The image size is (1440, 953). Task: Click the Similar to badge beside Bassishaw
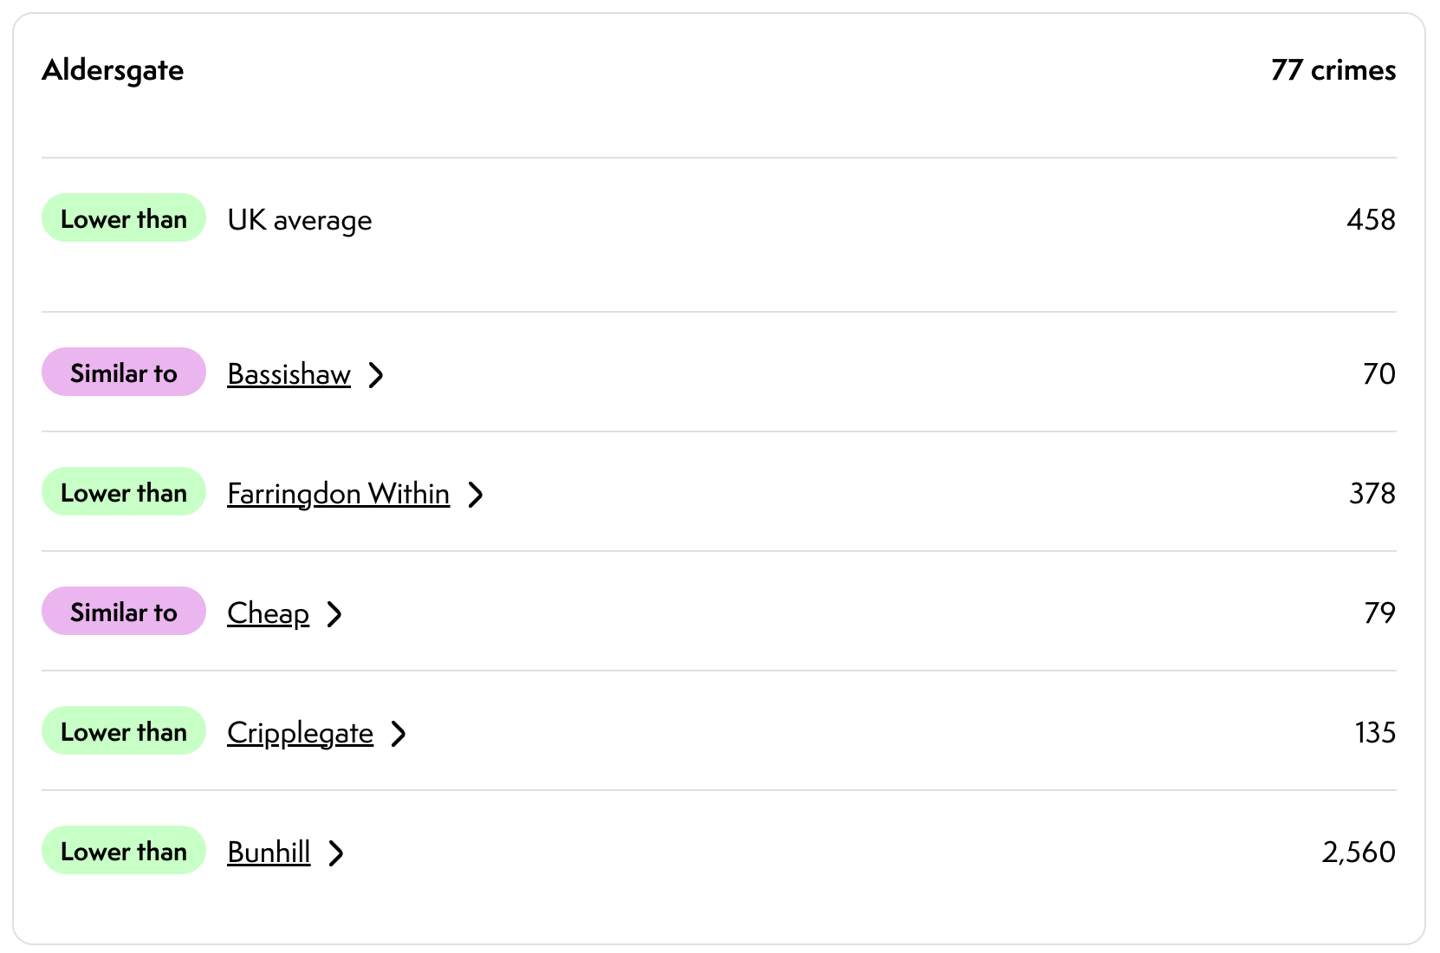pos(124,373)
